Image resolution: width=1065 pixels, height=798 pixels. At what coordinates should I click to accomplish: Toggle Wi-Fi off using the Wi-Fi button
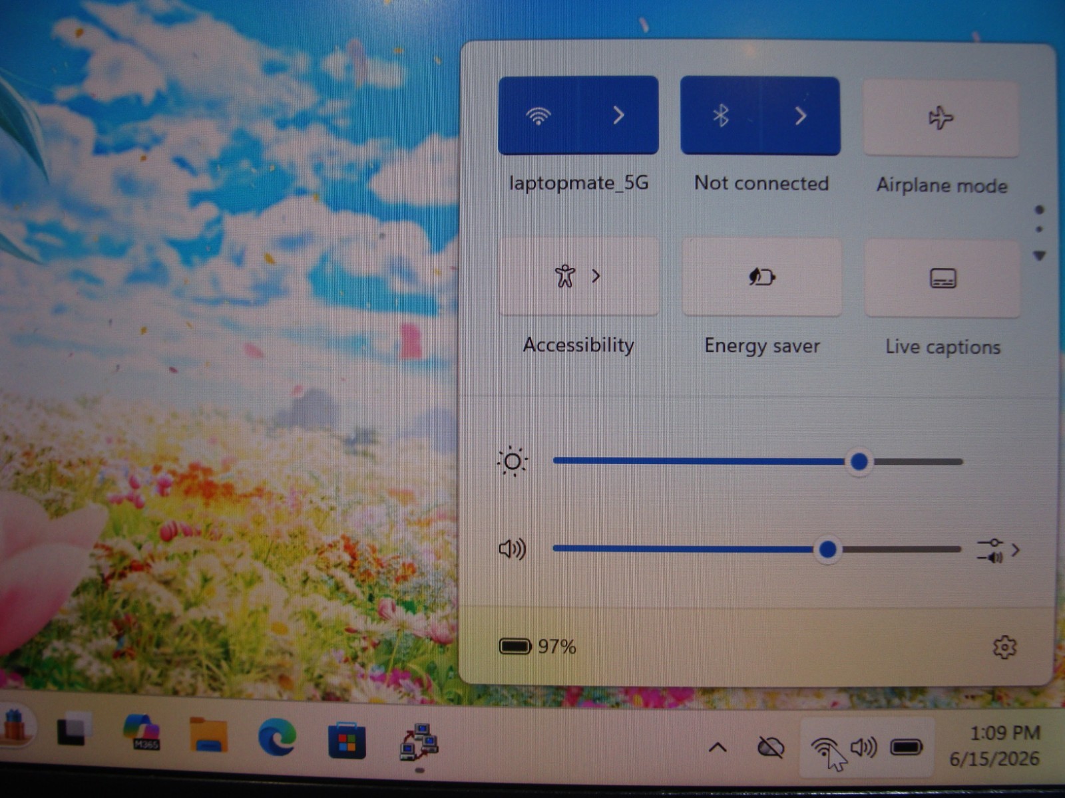[538, 116]
